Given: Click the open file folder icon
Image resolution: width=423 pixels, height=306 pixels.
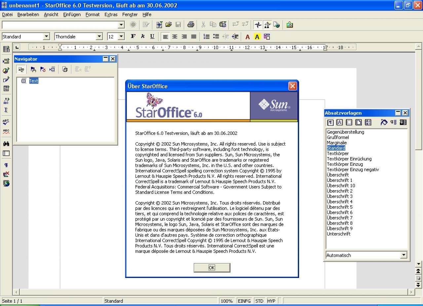Looking at the screenshot, I should [169, 25].
